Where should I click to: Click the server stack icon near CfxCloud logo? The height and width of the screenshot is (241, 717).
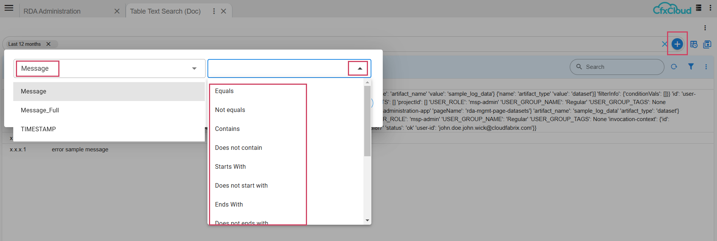[698, 8]
